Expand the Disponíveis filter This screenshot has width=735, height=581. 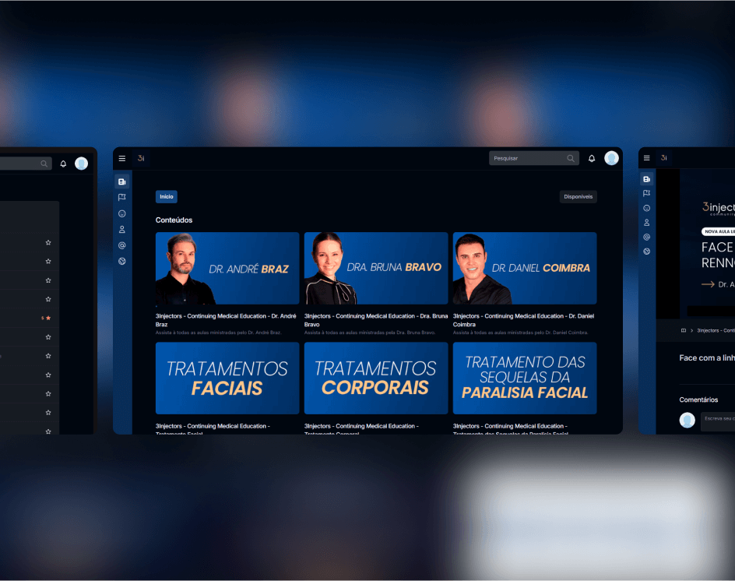pyautogui.click(x=578, y=196)
